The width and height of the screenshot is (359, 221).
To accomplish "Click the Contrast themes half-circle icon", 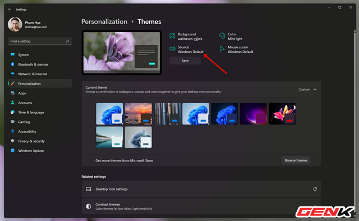I will pos(89,206).
